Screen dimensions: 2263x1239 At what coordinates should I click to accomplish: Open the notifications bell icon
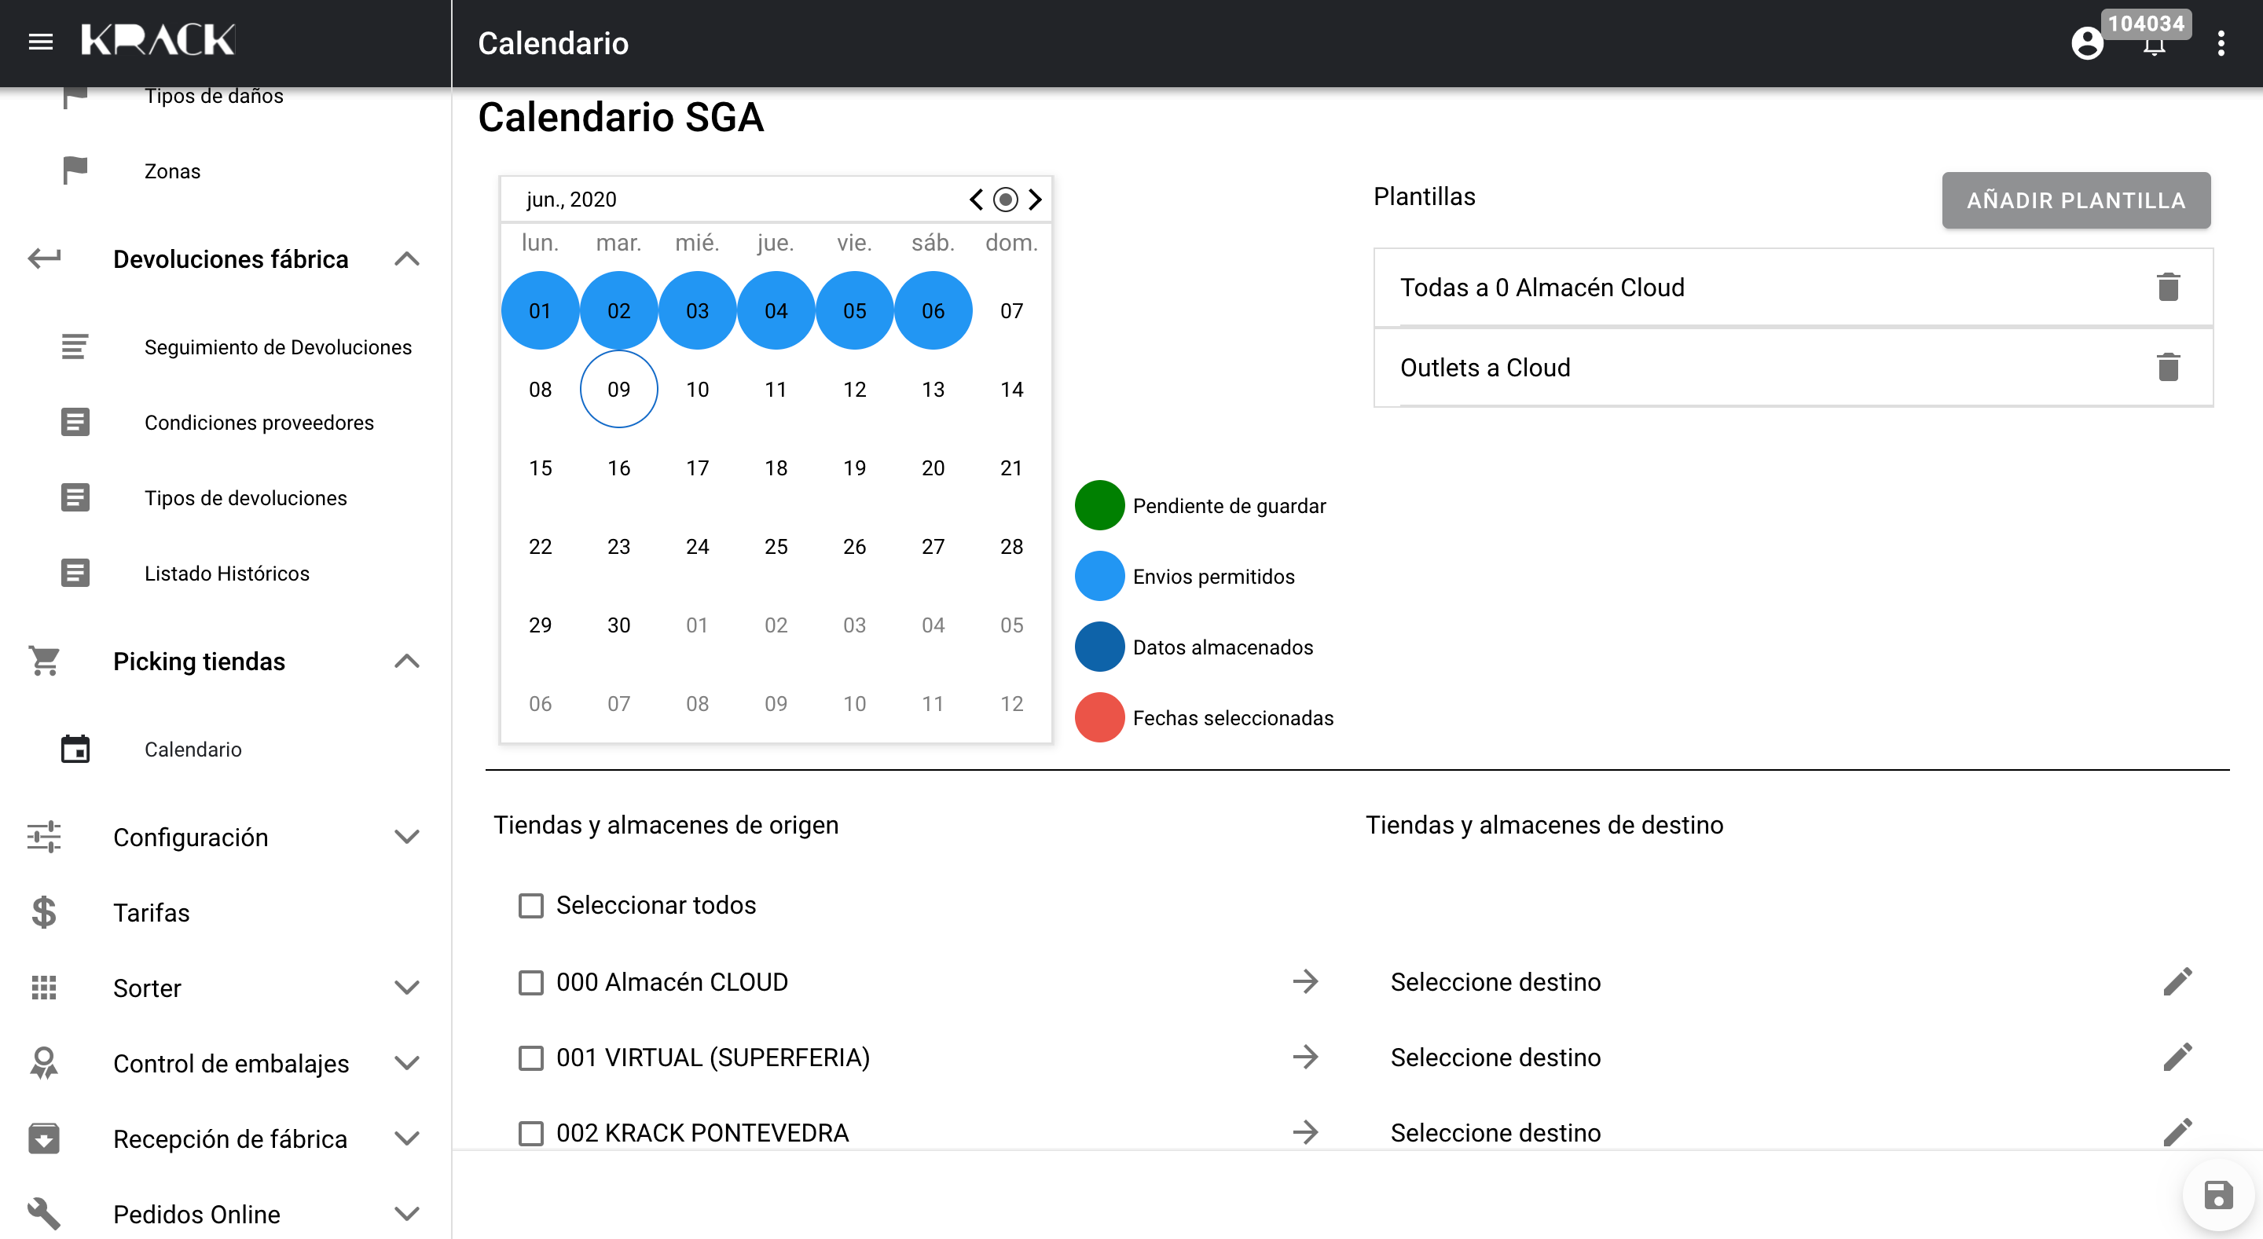[2153, 48]
